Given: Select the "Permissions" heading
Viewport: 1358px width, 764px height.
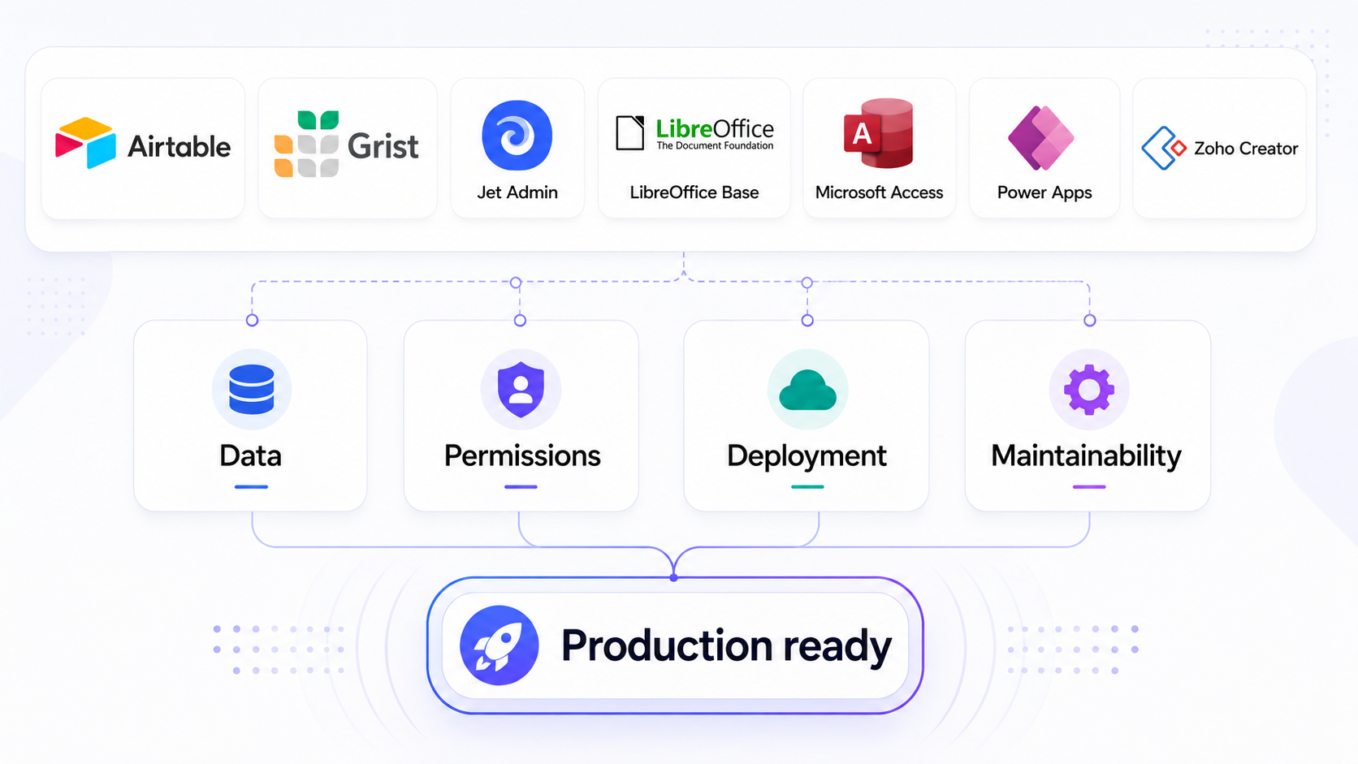Looking at the screenshot, I should coord(522,455).
